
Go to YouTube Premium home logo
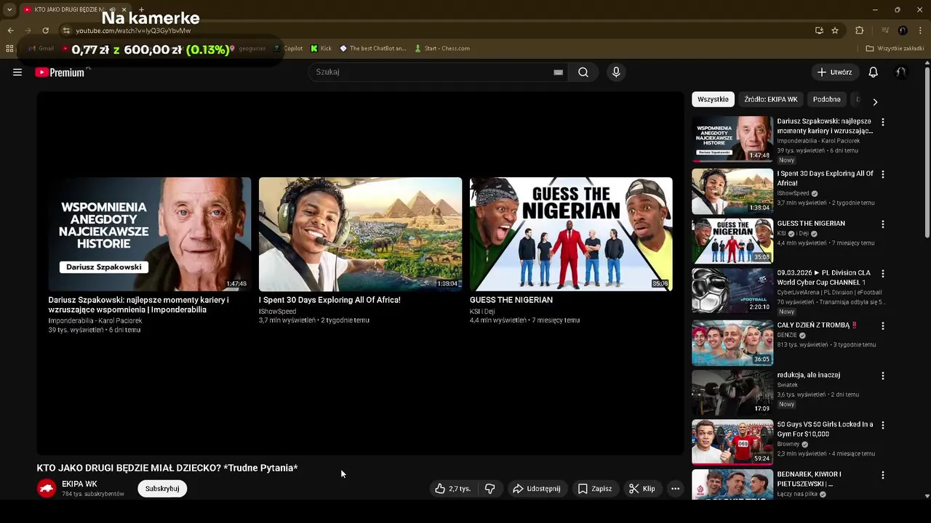pos(60,72)
